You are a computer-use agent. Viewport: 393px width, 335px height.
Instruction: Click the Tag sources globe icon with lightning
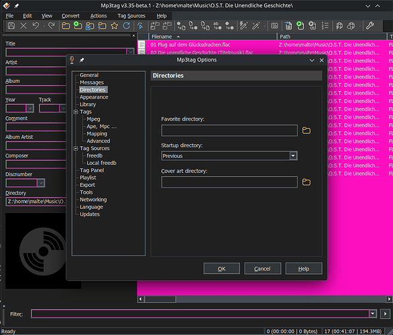point(339,25)
